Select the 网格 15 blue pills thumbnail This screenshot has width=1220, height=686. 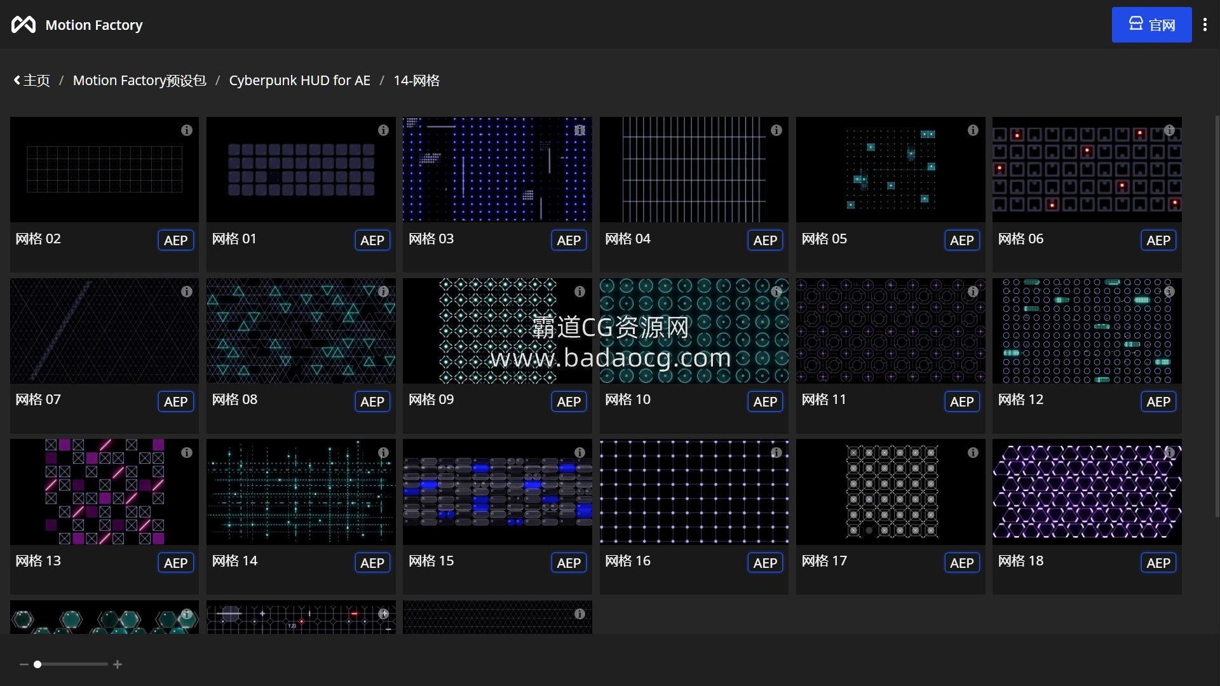pos(497,492)
